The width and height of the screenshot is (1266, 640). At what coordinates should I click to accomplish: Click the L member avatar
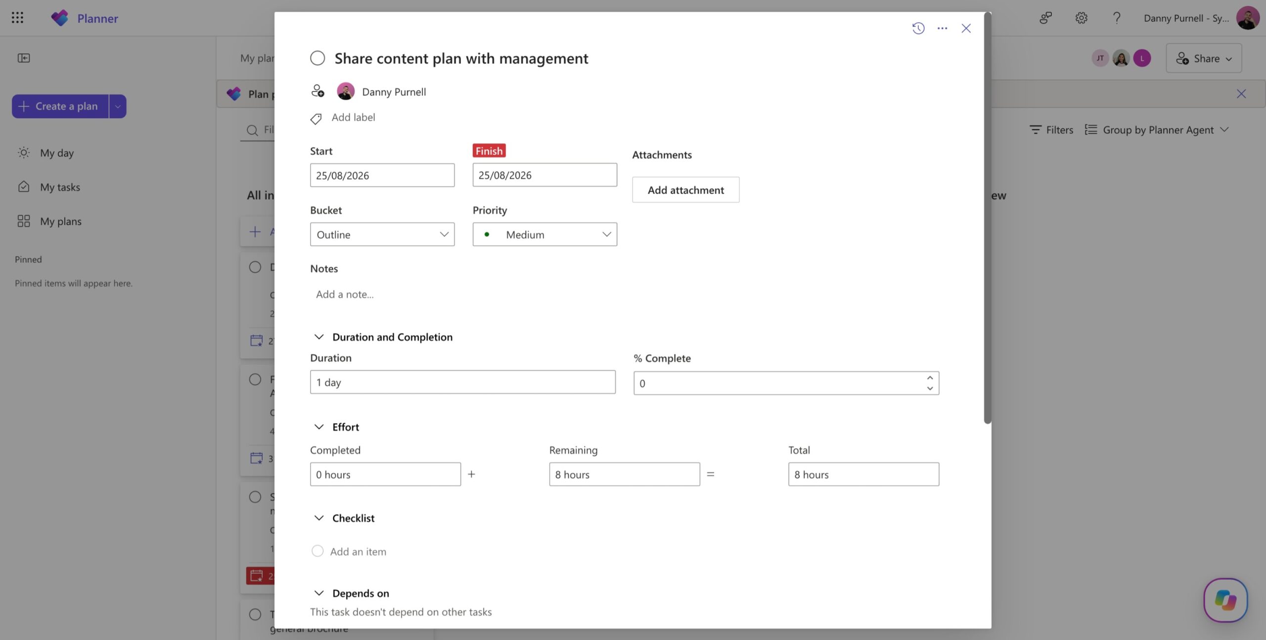tap(1142, 58)
